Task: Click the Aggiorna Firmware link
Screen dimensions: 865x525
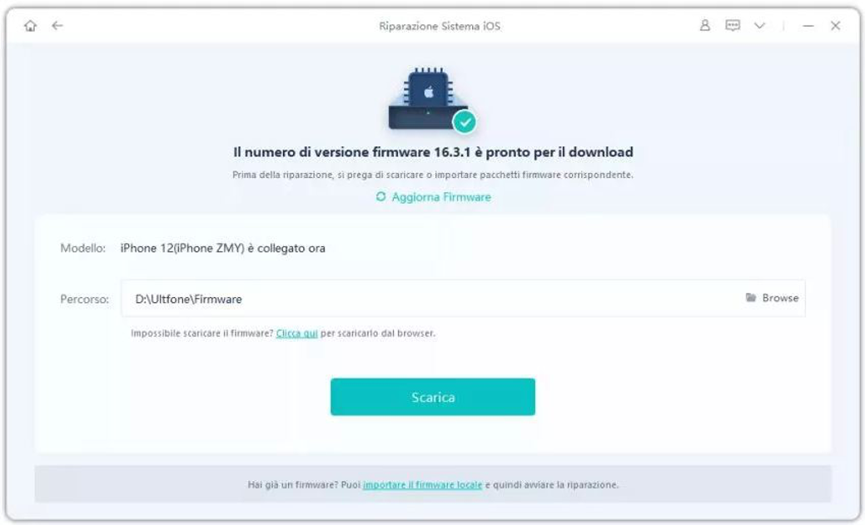Action: coord(441,197)
